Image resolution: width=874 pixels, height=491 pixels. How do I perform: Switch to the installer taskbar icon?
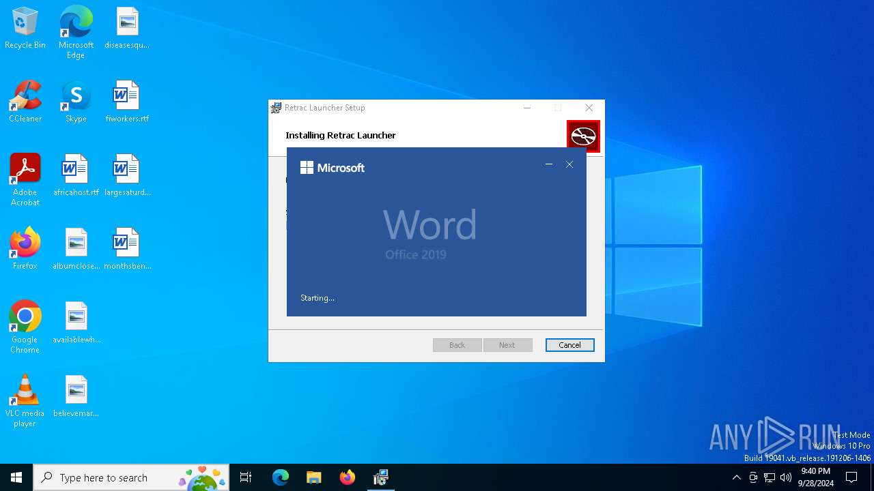click(381, 477)
